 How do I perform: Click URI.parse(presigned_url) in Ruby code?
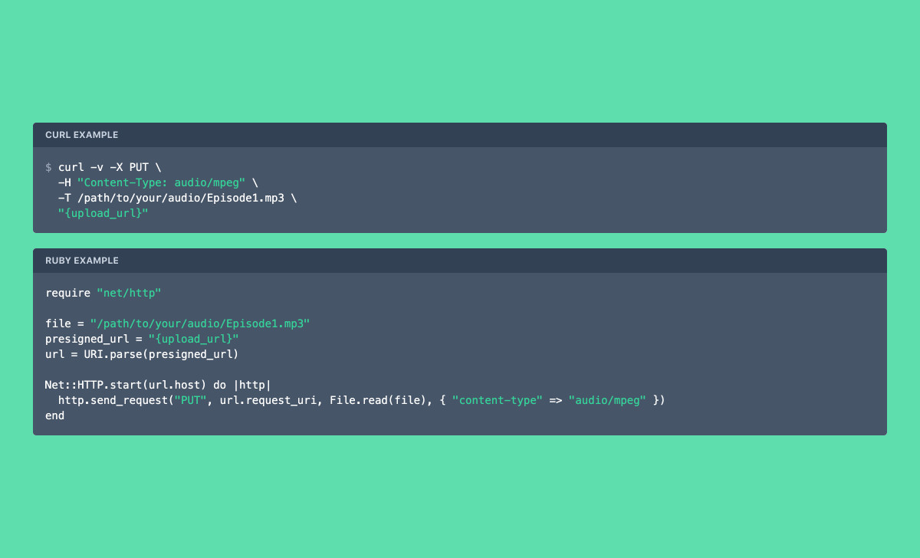pos(161,354)
